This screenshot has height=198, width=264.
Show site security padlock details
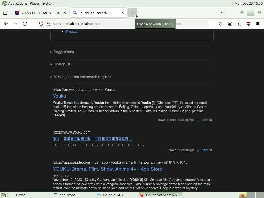coord(48,24)
